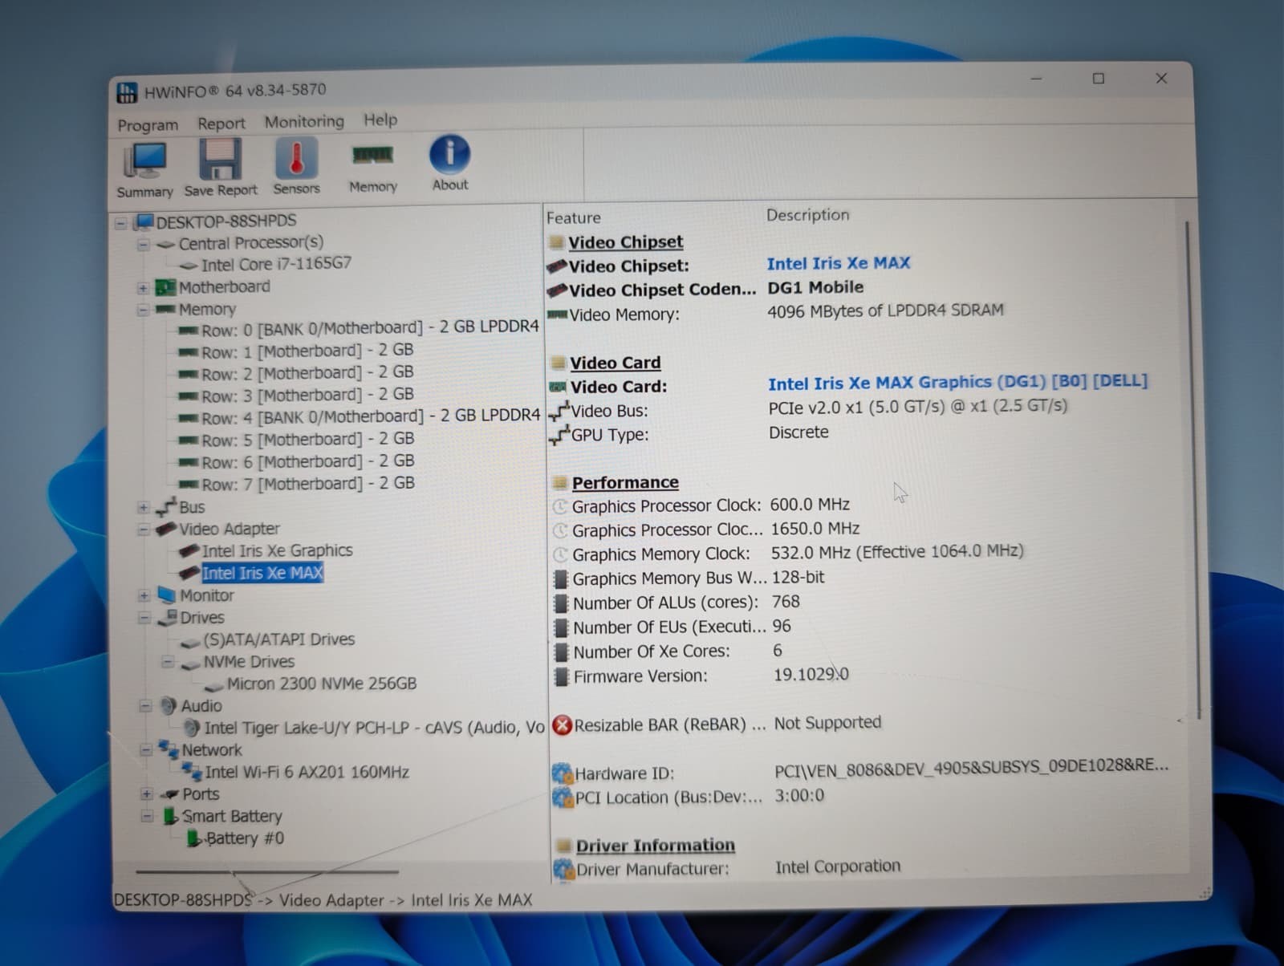1284x966 pixels.
Task: Click Intel Iris Xe MAX Graphics (DG1) value
Action: pos(957,382)
